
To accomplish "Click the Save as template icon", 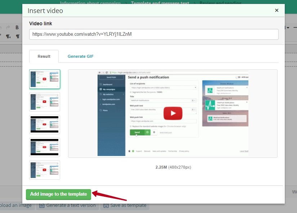I will click(106, 205).
